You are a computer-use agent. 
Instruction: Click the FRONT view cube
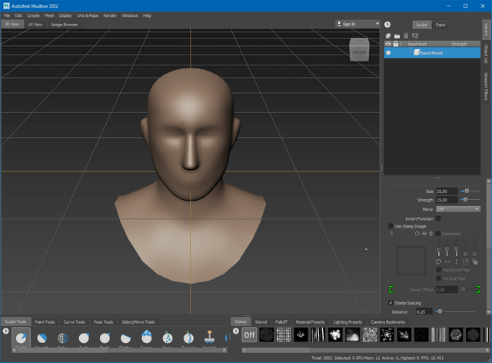359,53
